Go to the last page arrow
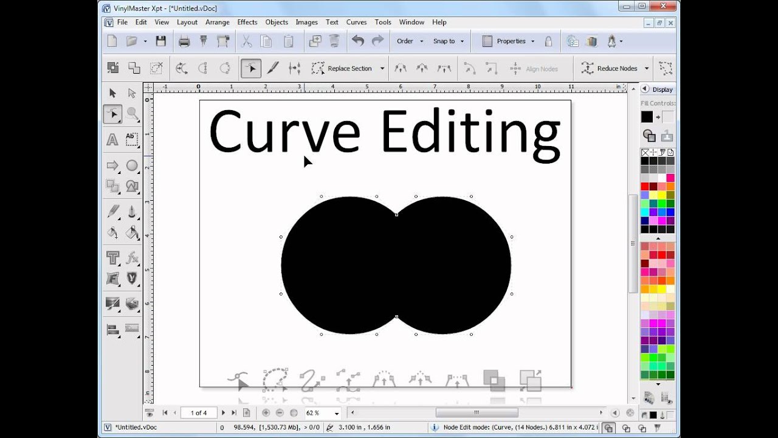Viewport: 778px width, 438px height. [x=234, y=412]
